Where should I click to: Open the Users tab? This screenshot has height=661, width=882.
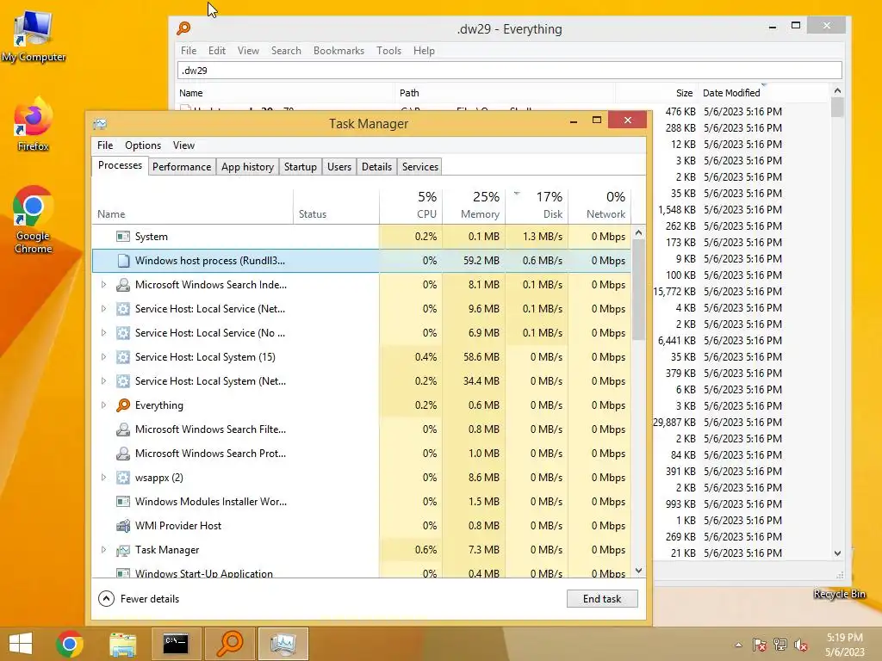point(339,167)
